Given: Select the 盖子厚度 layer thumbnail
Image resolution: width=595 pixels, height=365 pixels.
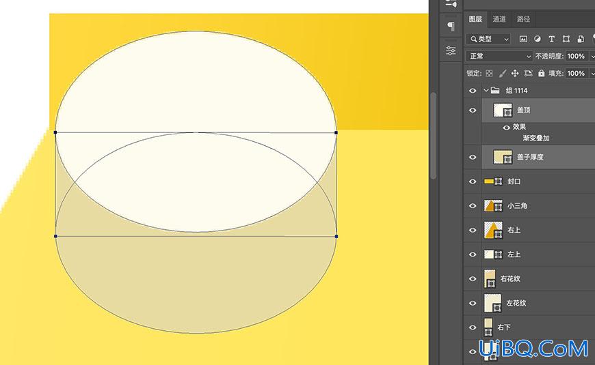Looking at the screenshot, I should click(503, 157).
